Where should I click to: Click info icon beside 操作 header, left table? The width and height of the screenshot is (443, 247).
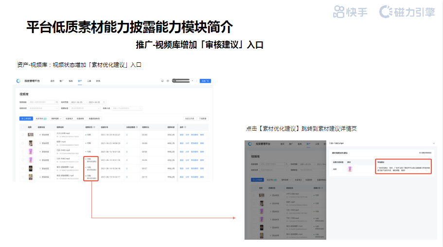185,127
